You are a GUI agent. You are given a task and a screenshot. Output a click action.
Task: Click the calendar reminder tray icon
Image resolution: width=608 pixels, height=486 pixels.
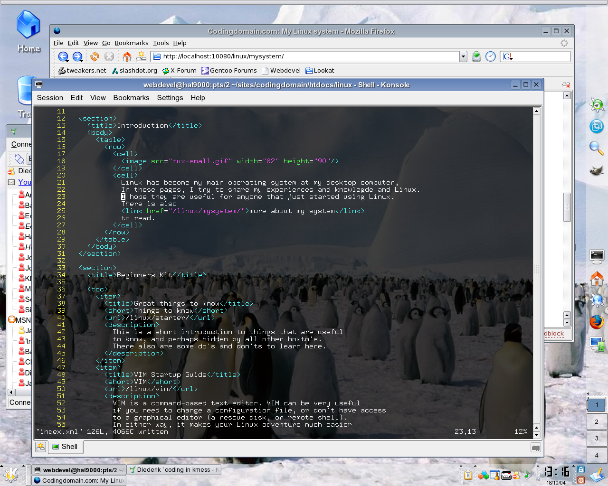point(494,475)
